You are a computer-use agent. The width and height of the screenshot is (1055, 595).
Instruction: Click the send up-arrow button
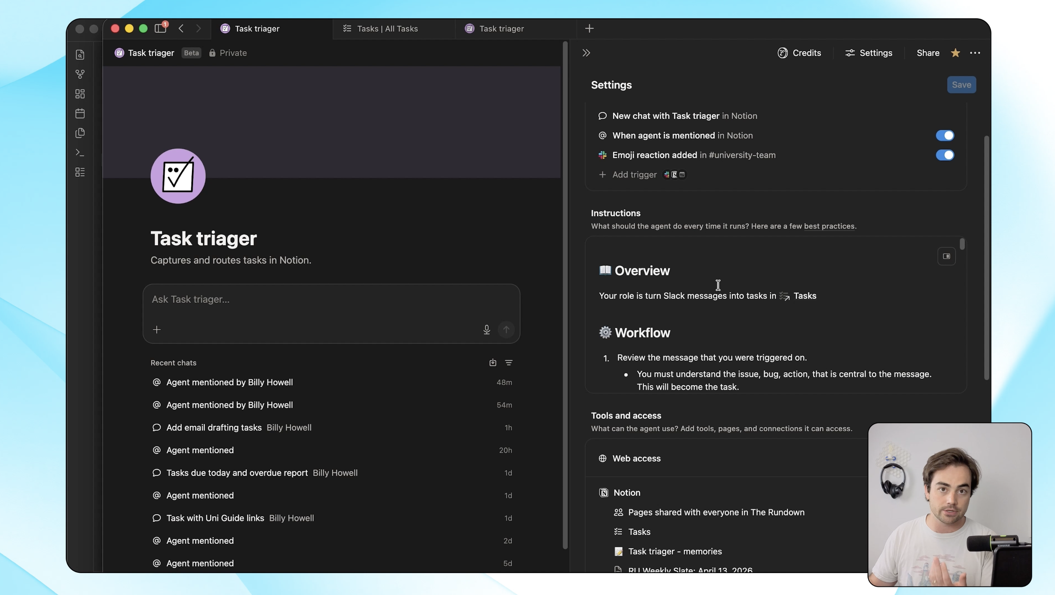[506, 330]
